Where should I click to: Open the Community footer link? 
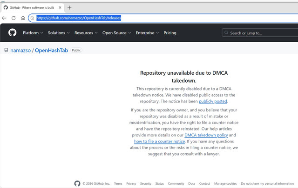click(176, 183)
